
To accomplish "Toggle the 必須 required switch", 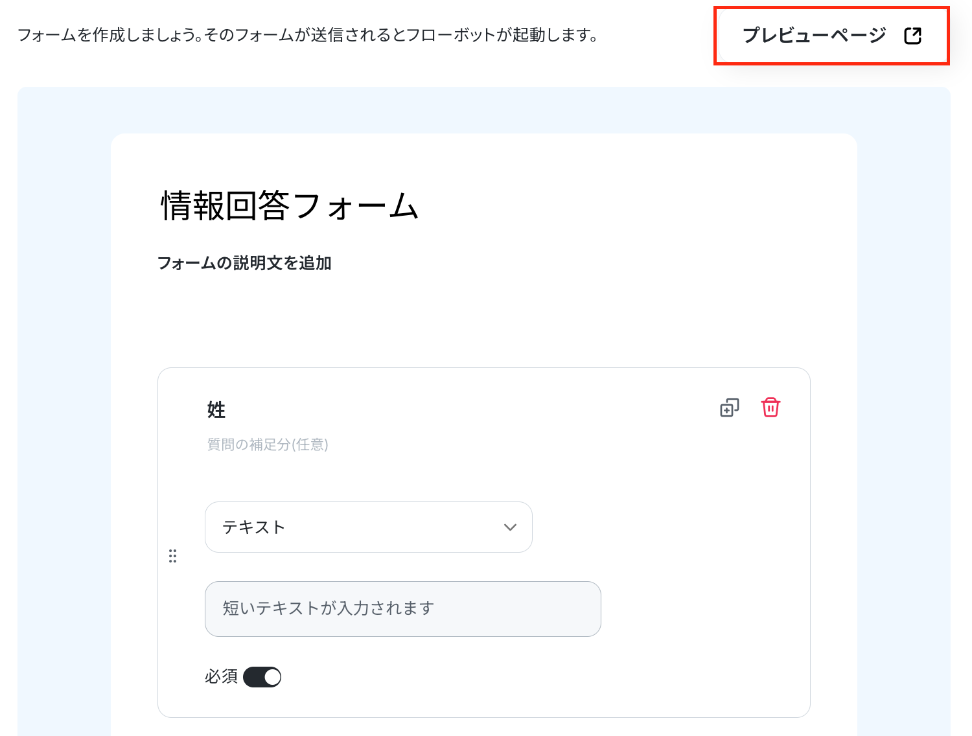I will pos(262,677).
